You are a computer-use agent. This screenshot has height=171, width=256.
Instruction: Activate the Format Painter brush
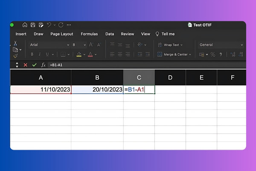click(15, 56)
